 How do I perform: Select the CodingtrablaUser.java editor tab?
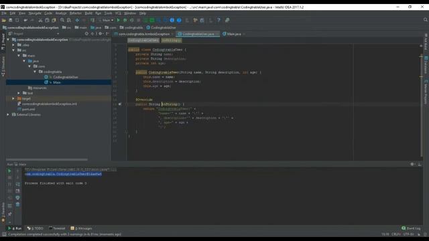click(198, 34)
